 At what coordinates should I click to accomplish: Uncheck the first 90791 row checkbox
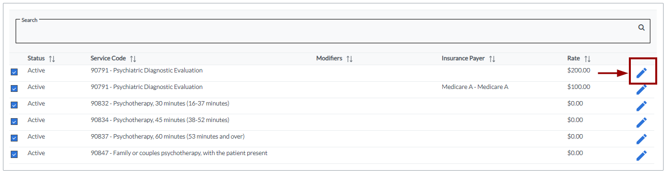[x=14, y=72]
